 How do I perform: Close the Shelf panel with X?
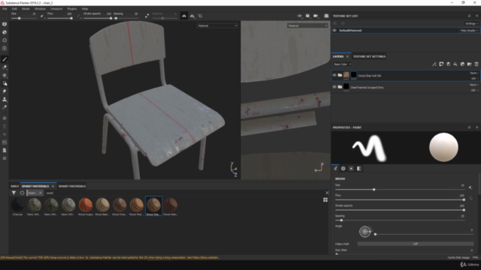click(327, 193)
